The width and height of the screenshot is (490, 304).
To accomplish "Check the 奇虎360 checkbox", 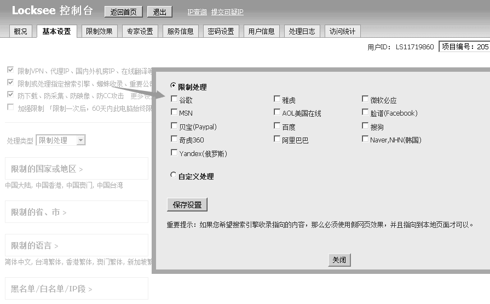I will pyautogui.click(x=174, y=139).
